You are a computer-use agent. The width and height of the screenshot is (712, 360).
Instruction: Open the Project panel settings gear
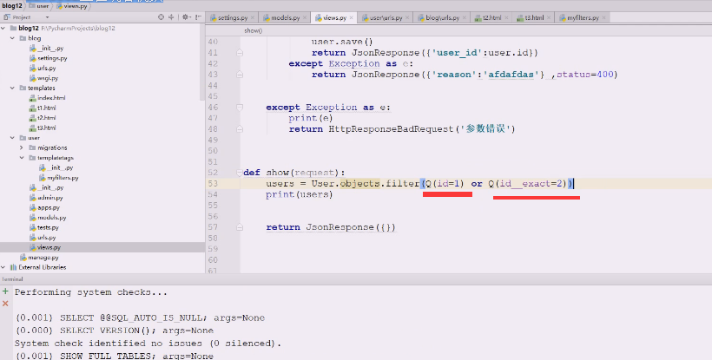[185, 17]
